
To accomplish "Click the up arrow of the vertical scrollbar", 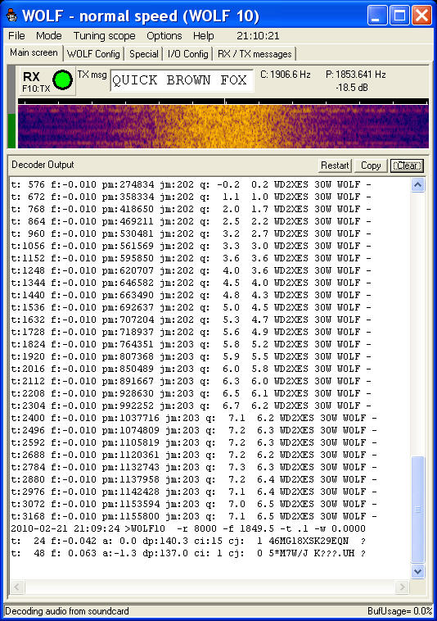I will pyautogui.click(x=418, y=185).
